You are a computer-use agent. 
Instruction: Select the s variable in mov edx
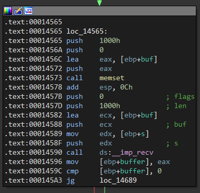point(143,134)
